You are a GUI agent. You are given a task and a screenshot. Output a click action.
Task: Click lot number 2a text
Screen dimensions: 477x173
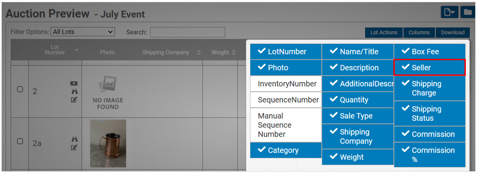point(37,143)
